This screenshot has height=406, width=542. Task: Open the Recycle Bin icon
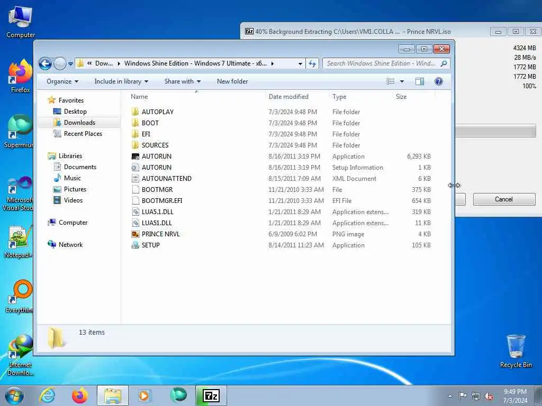[x=516, y=352]
